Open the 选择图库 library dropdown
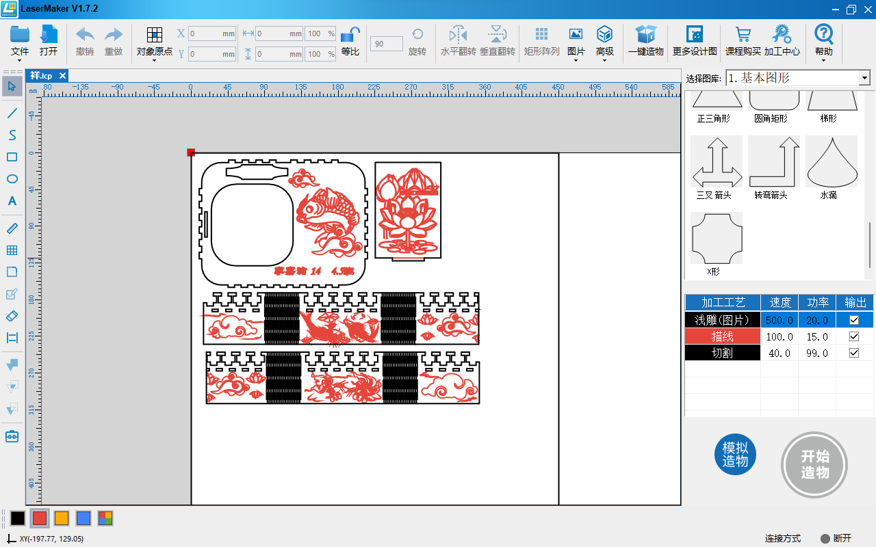 [864, 79]
